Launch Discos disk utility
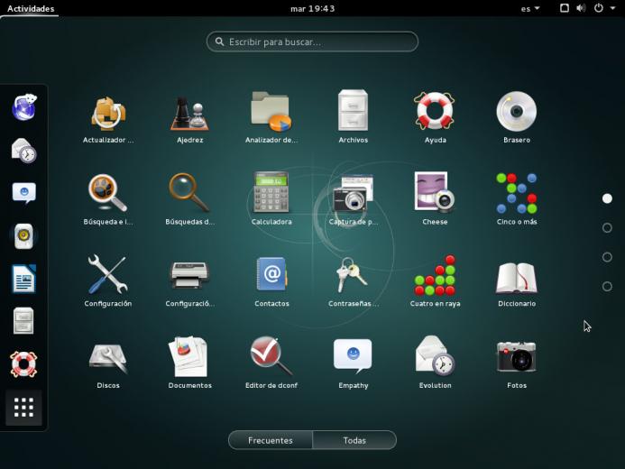The width and height of the screenshot is (625, 469). tap(108, 363)
